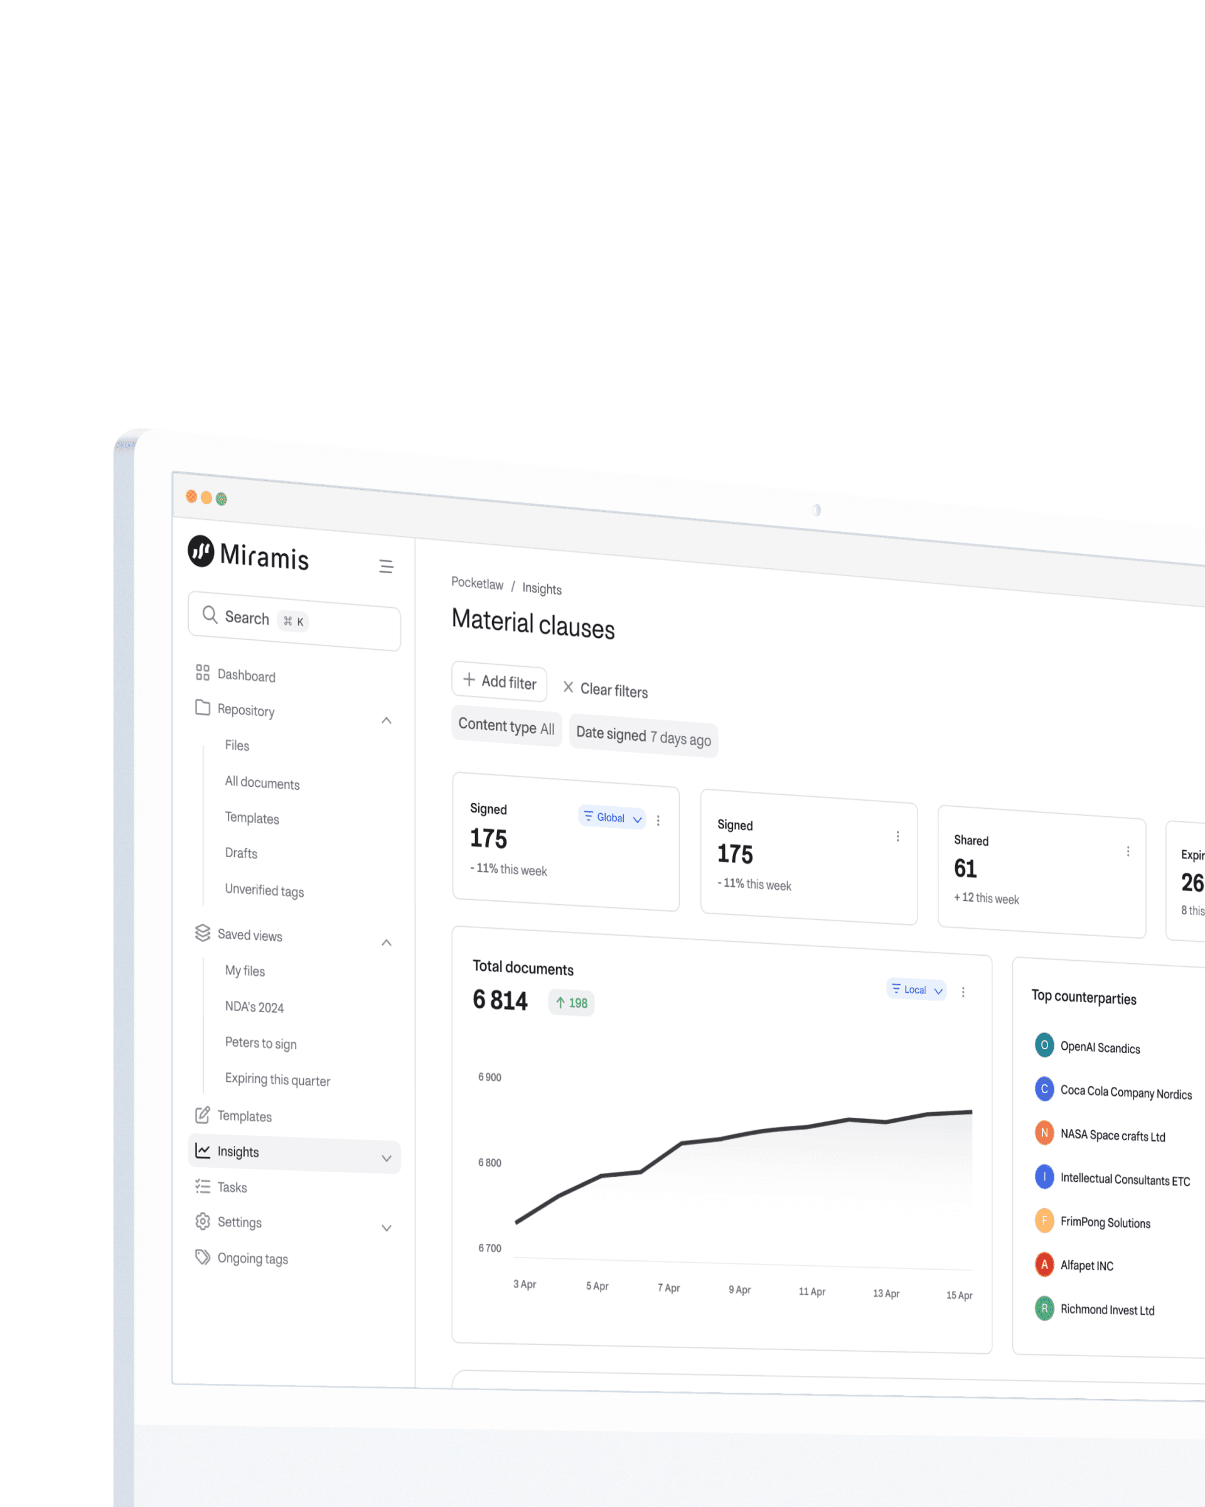This screenshot has height=1507, width=1205.
Task: Click the Tasks checklist icon
Action: (x=203, y=1186)
